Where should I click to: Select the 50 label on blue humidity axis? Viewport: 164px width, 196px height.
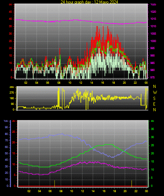6,153
